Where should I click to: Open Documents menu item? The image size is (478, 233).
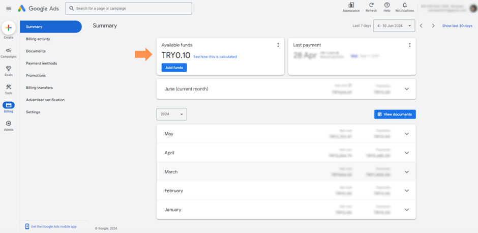[36, 51]
